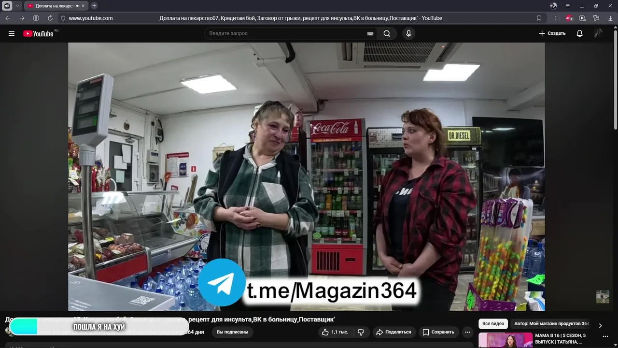This screenshot has width=618, height=348.
Task: Open options for МАМА В 16 video
Action: (x=605, y=336)
